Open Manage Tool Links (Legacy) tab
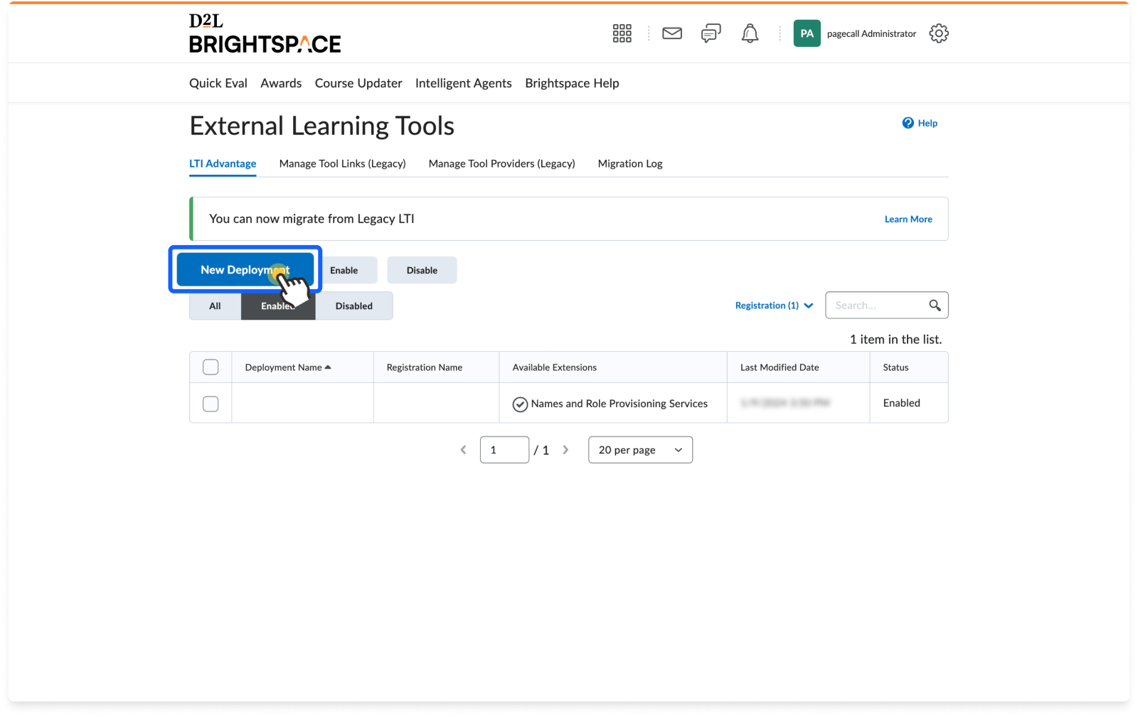 pyautogui.click(x=342, y=163)
